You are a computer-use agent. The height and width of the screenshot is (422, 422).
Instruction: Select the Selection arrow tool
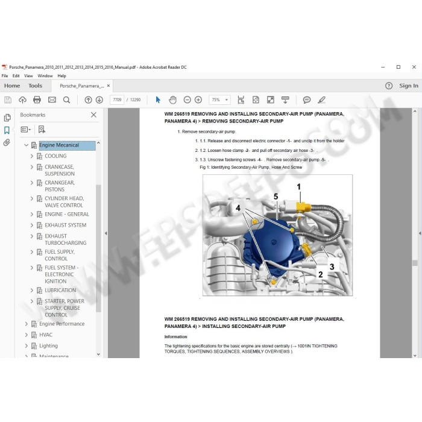coord(158,100)
